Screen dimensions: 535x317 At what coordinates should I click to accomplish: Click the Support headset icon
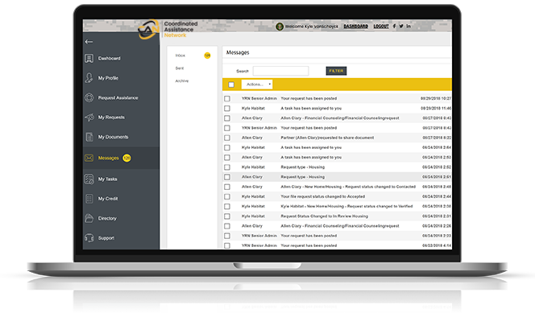pos(89,238)
